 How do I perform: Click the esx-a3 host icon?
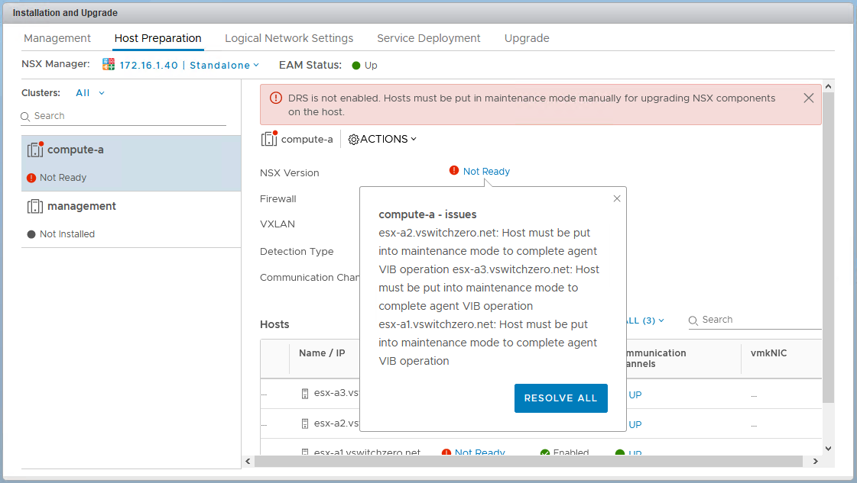305,394
